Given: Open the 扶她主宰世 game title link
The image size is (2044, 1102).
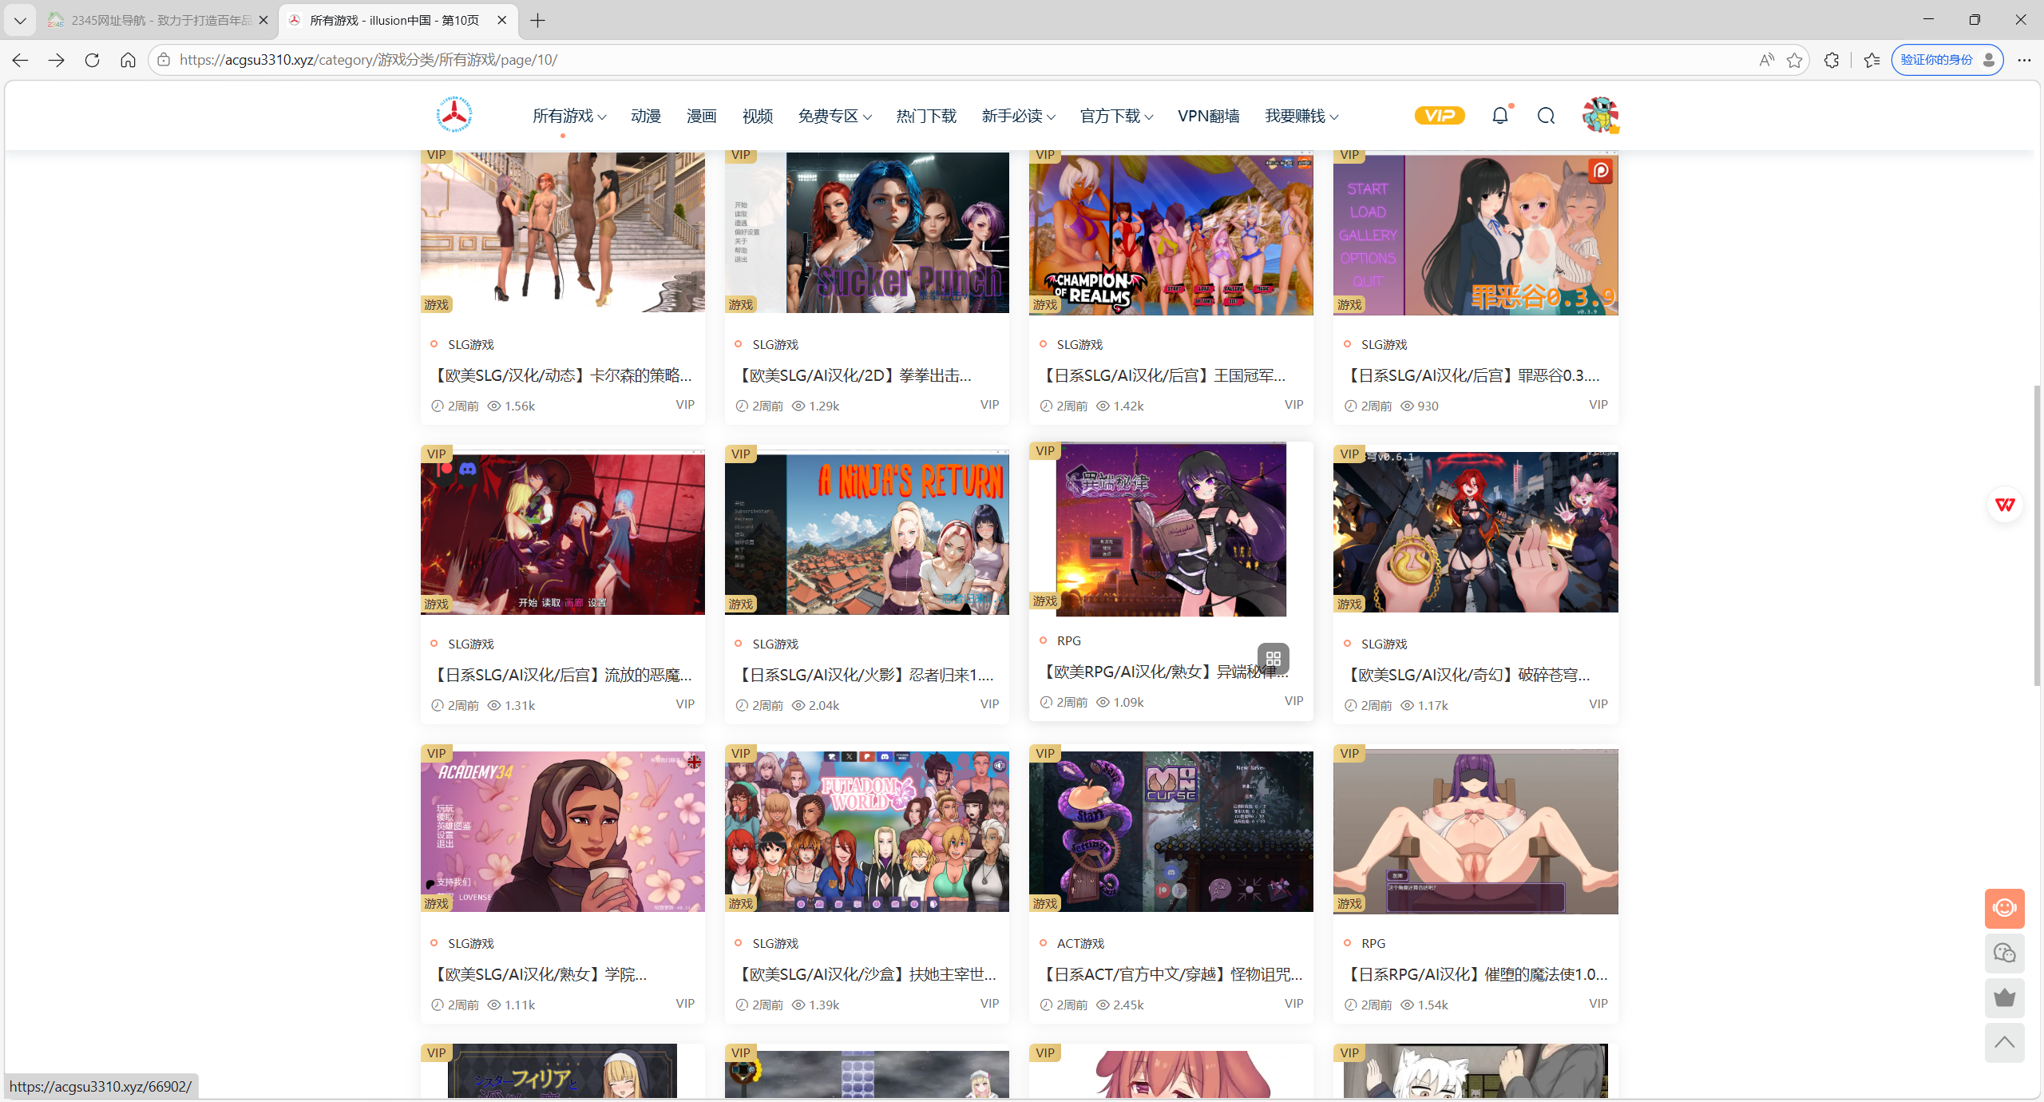Looking at the screenshot, I should pyautogui.click(x=866, y=974).
